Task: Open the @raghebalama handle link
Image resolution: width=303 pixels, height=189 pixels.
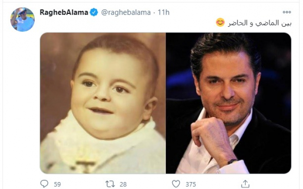Action: pyautogui.click(x=126, y=13)
